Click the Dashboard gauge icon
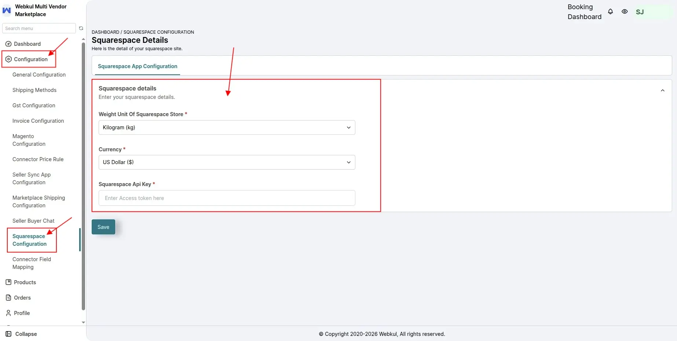677x341 pixels. tap(8, 44)
